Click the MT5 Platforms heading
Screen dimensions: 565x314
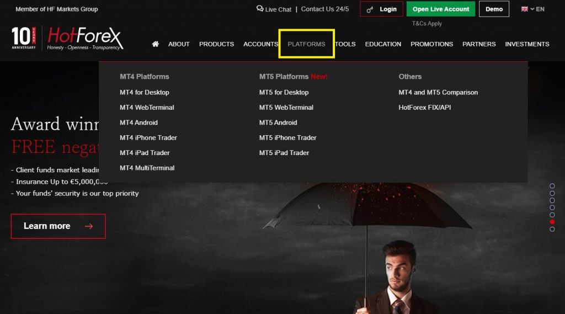284,76
